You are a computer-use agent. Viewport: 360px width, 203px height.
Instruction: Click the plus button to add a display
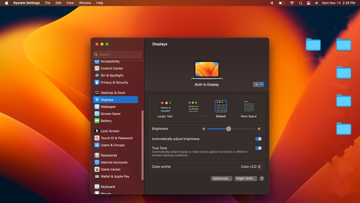[256, 84]
